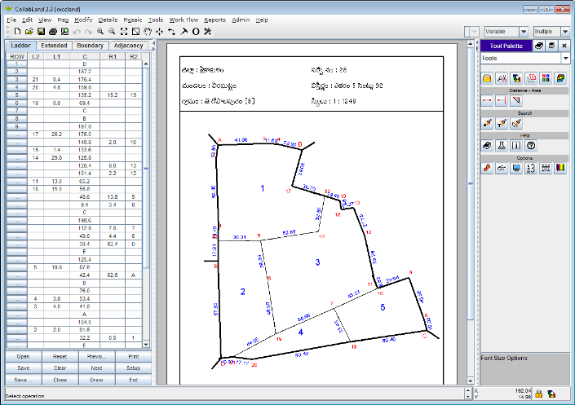Screen dimensions: 575x405
Task: Click the left panel collapse arrow
Action: [153, 43]
